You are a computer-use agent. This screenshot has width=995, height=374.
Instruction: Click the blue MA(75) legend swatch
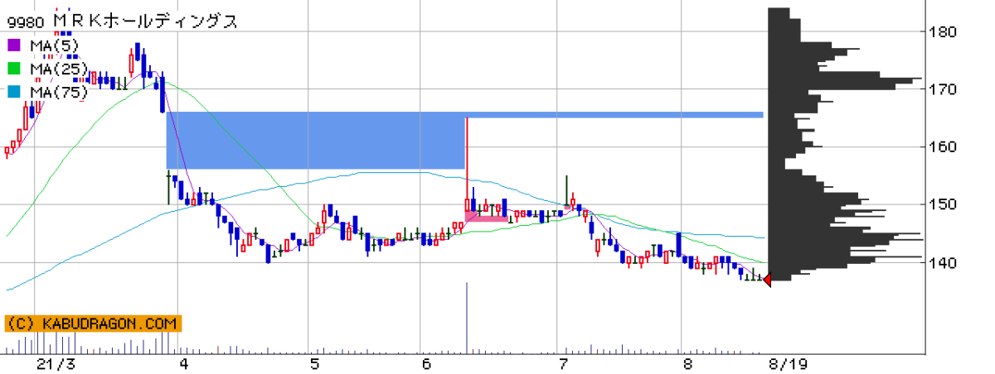click(15, 91)
